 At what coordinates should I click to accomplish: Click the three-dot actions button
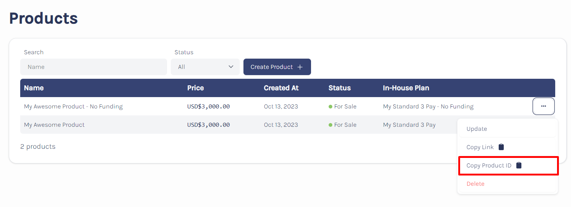pyautogui.click(x=543, y=106)
